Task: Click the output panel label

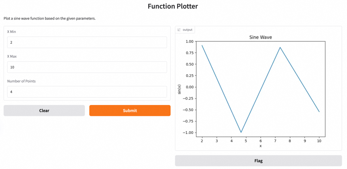Action: point(187,30)
